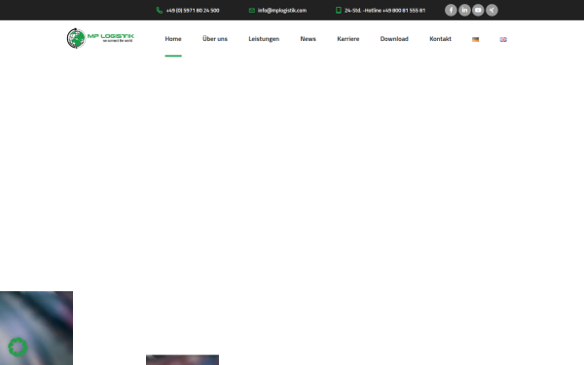Open the Leistungen menu
Screen dimensions: 584x365
tap(264, 39)
